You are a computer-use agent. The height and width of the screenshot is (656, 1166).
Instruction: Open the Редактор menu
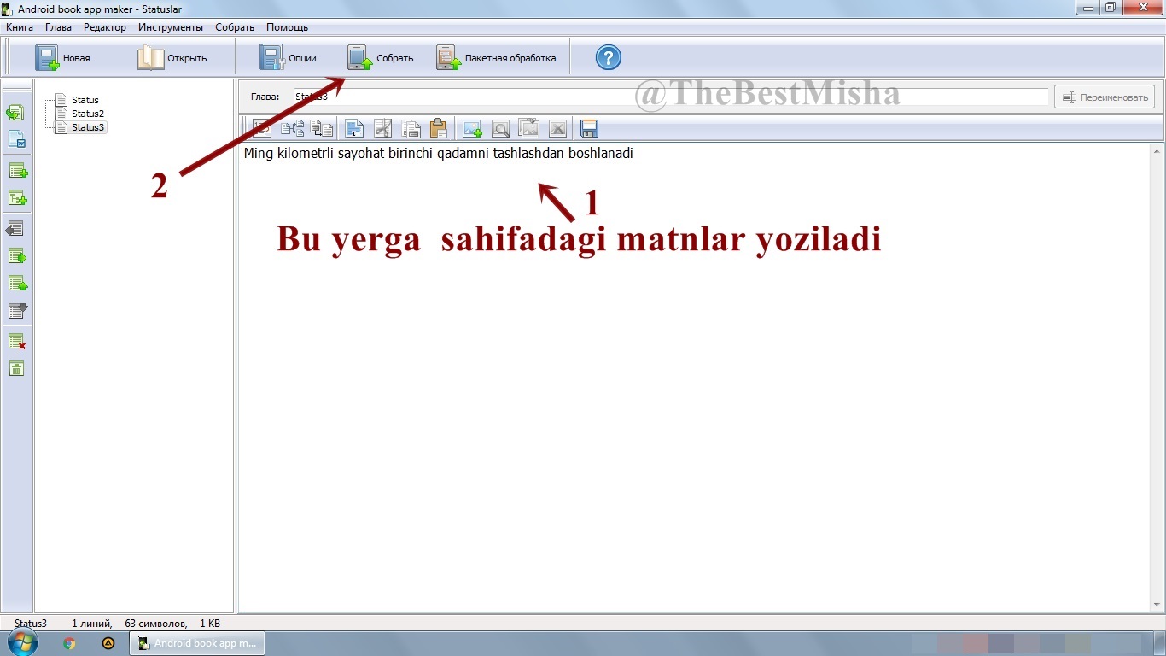104,27
